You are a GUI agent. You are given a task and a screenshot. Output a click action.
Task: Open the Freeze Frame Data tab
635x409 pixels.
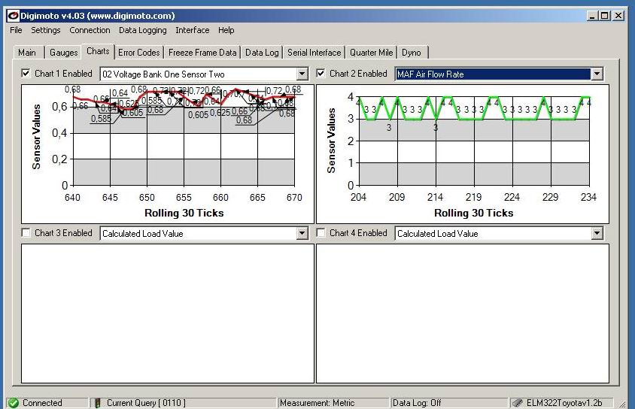coord(202,53)
